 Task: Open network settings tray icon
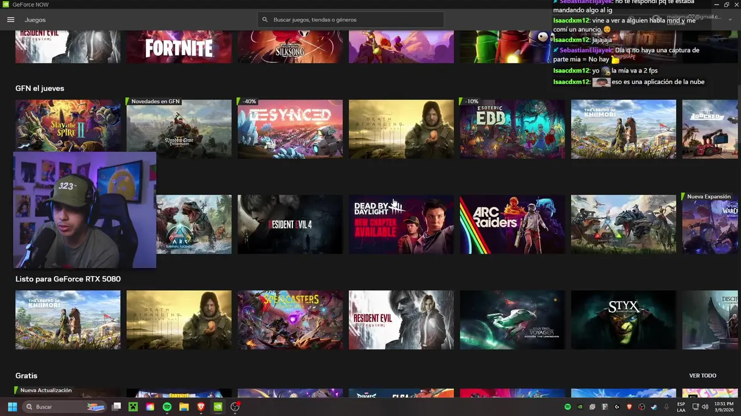[x=695, y=407]
